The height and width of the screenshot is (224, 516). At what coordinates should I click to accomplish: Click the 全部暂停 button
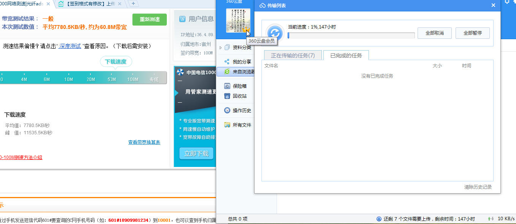tap(473, 33)
